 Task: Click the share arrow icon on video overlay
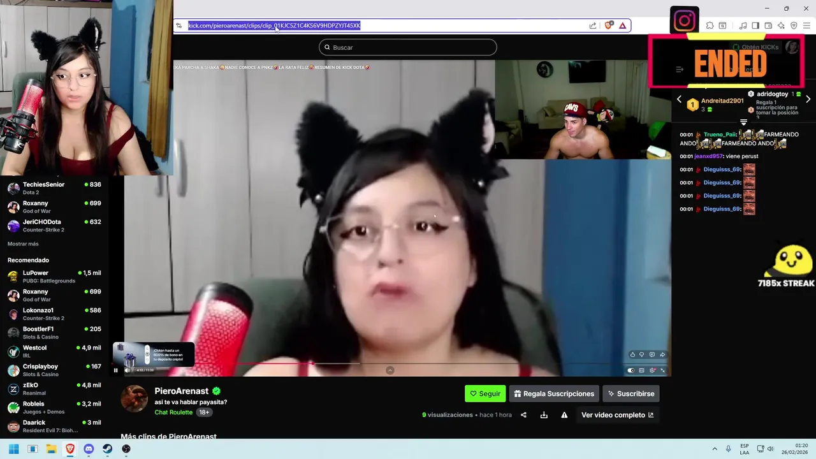tap(662, 354)
